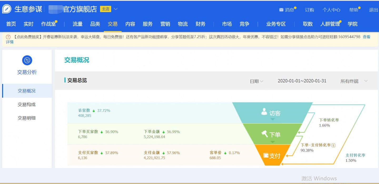Click the 生意参谋 compass logo icon
Viewport: 379px width, 184px height.
pos(7,9)
